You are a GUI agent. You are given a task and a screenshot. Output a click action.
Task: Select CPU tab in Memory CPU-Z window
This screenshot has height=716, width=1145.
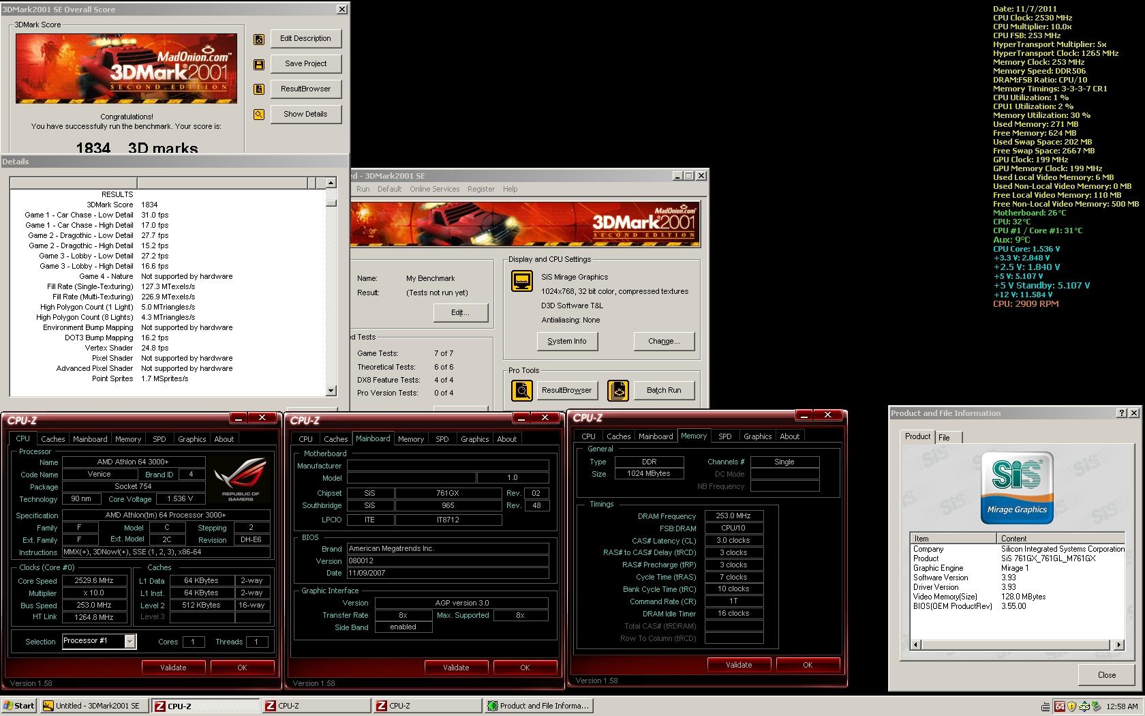coord(588,437)
